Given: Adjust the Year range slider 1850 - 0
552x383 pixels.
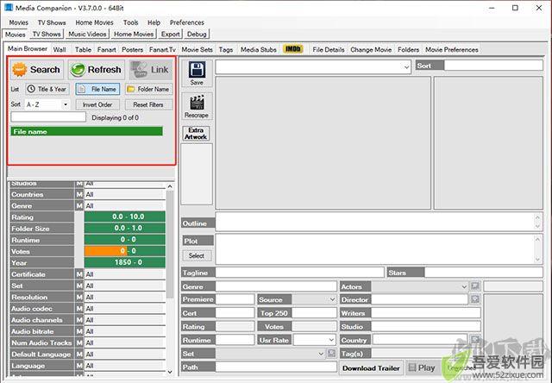Looking at the screenshot, I should click(125, 262).
